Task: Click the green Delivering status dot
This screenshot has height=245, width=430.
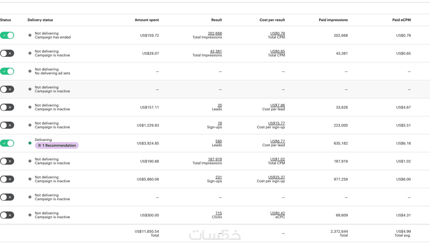Action: pyautogui.click(x=30, y=143)
